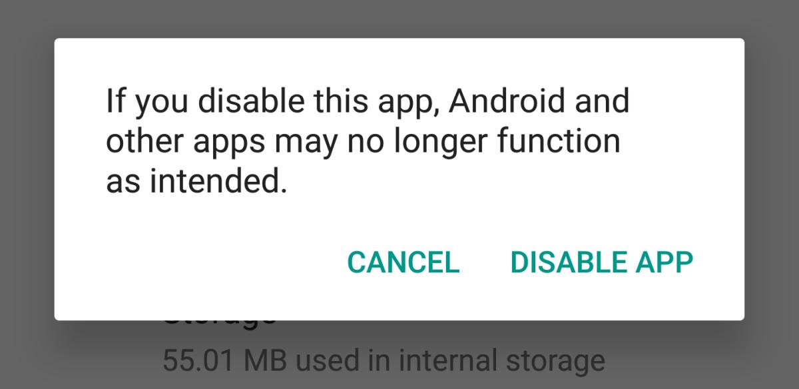The height and width of the screenshot is (389, 799).
Task: Click the dimmed background left of the dialog
Action: point(27,180)
